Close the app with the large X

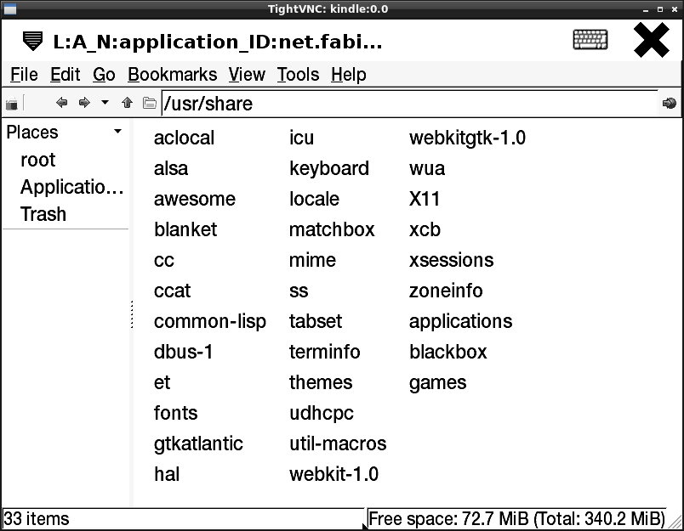[652, 40]
